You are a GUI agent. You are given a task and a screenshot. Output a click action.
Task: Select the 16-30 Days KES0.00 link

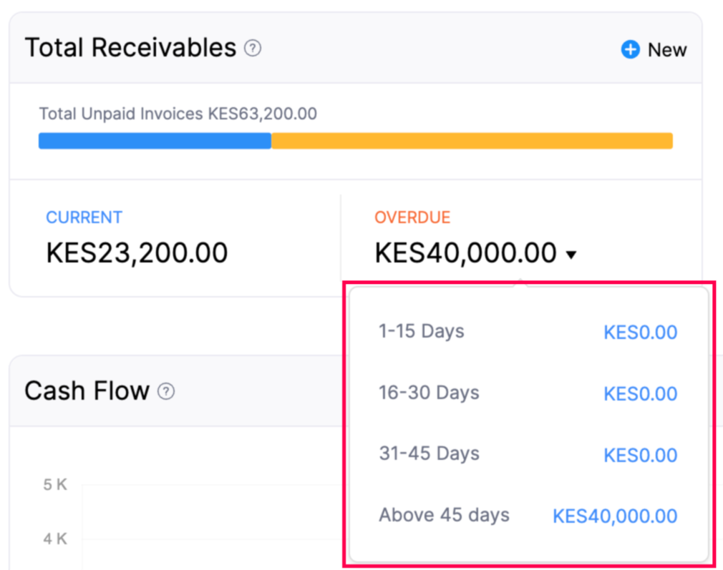pos(640,393)
